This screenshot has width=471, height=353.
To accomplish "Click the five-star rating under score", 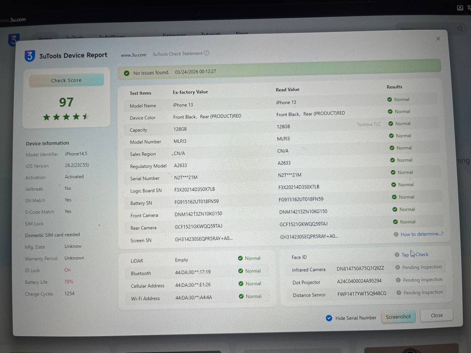I will point(66,117).
